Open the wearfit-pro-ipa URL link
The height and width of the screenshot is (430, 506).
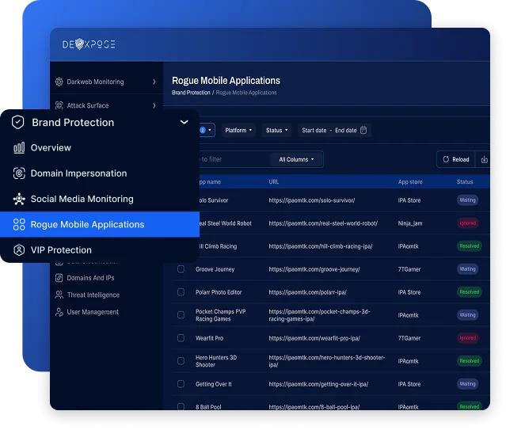click(314, 338)
